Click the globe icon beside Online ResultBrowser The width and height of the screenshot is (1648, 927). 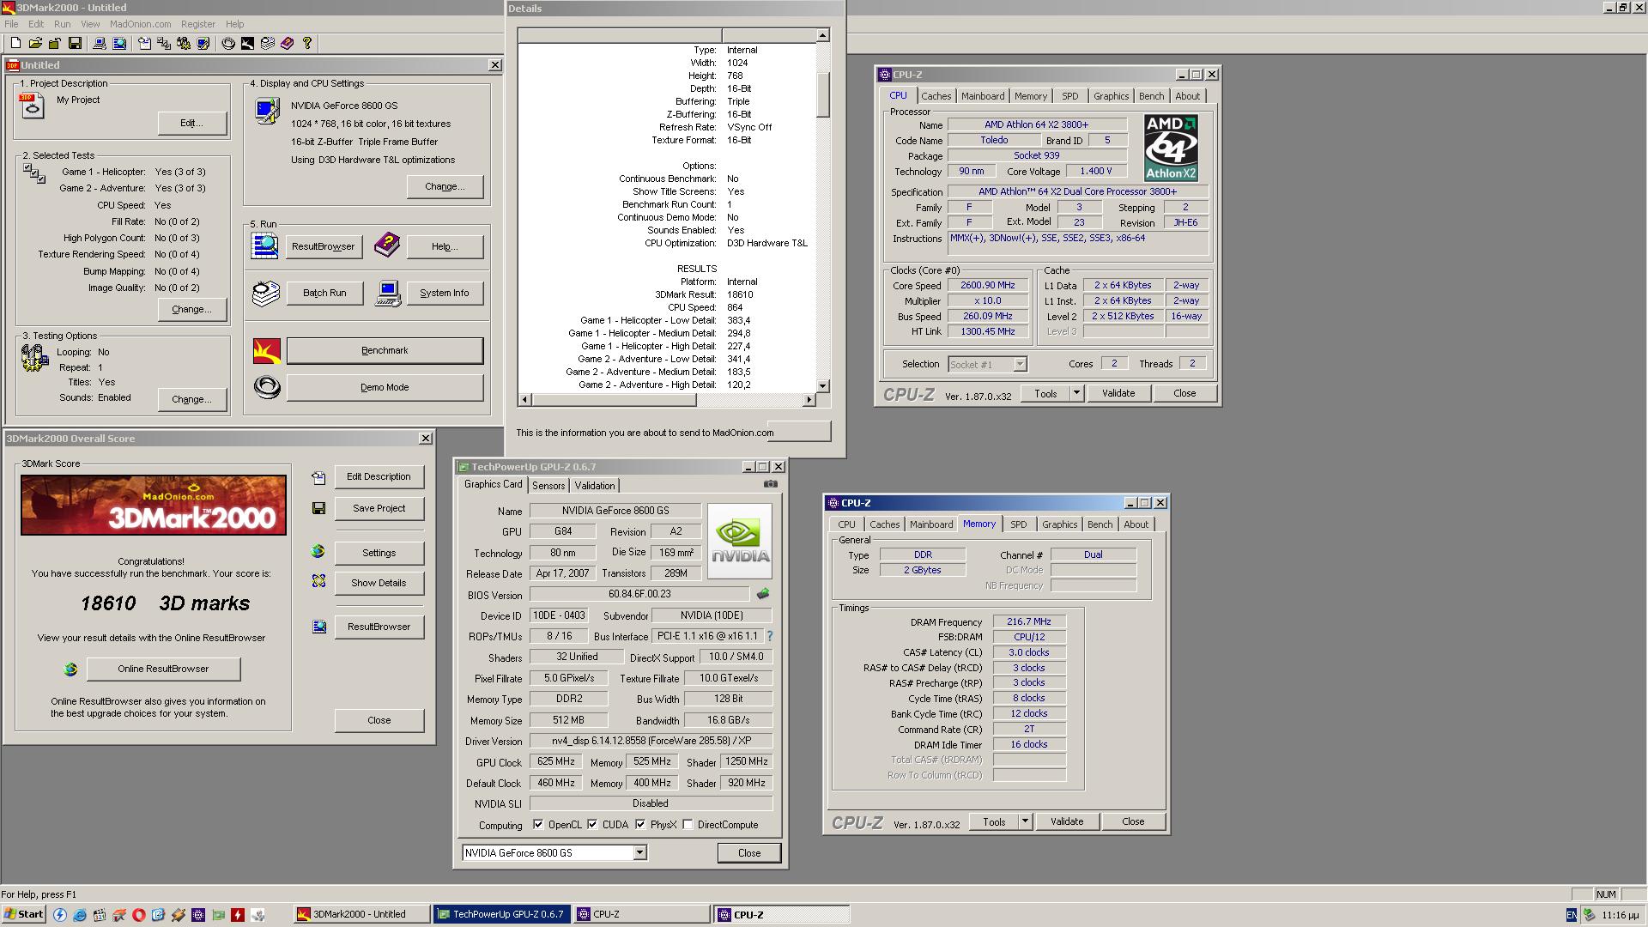pyautogui.click(x=70, y=669)
